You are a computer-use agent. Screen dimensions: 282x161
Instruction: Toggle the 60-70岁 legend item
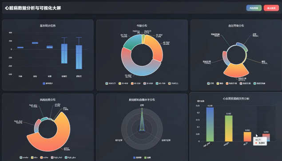tap(161, 83)
